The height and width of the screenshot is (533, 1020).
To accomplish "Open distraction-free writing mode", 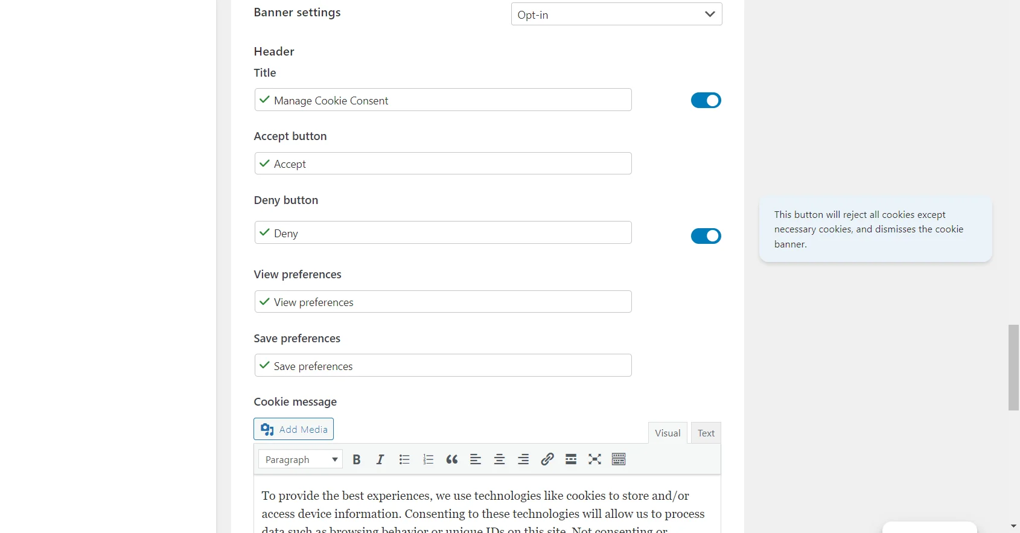I will coord(594,459).
